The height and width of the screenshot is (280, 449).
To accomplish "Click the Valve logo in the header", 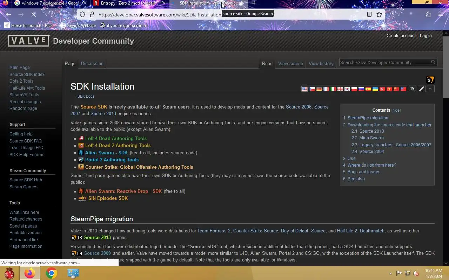I will point(29,41).
